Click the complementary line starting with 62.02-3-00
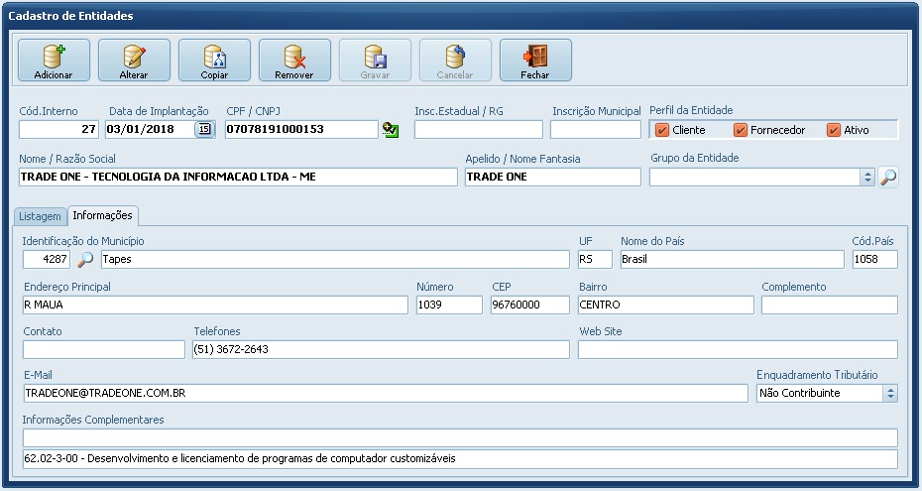Image resolution: width=922 pixels, height=491 pixels. pyautogui.click(x=460, y=459)
